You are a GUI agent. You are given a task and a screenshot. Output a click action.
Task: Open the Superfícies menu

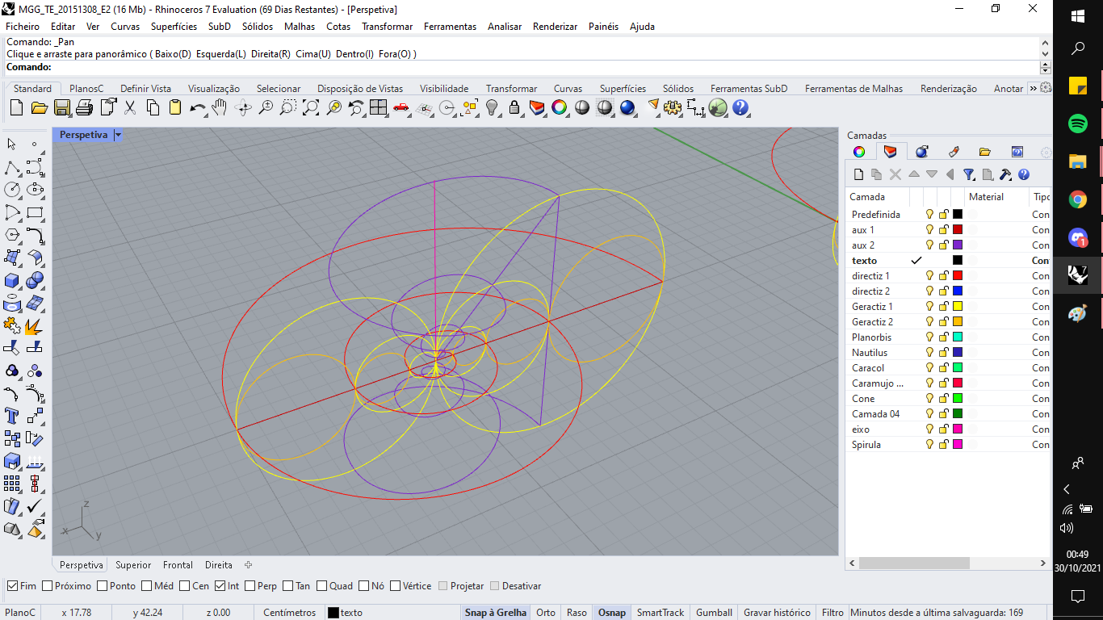pyautogui.click(x=174, y=27)
